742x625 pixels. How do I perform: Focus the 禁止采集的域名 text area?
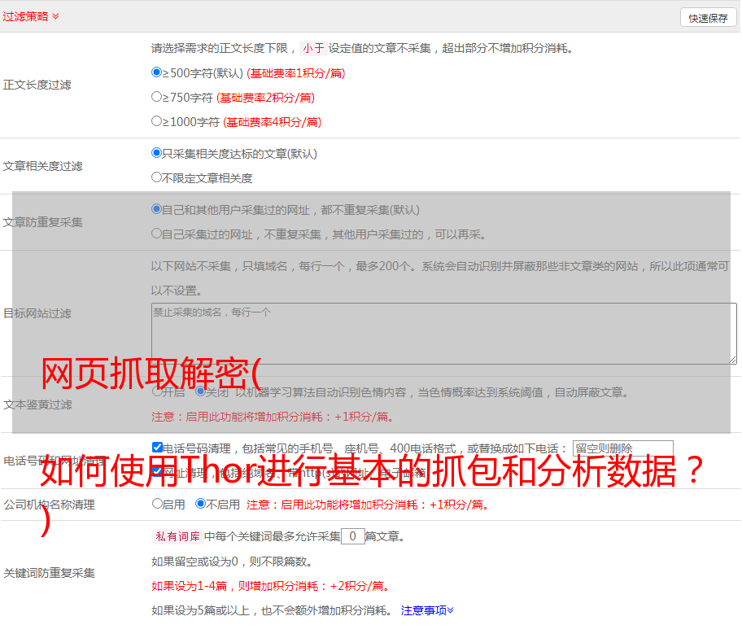444,334
